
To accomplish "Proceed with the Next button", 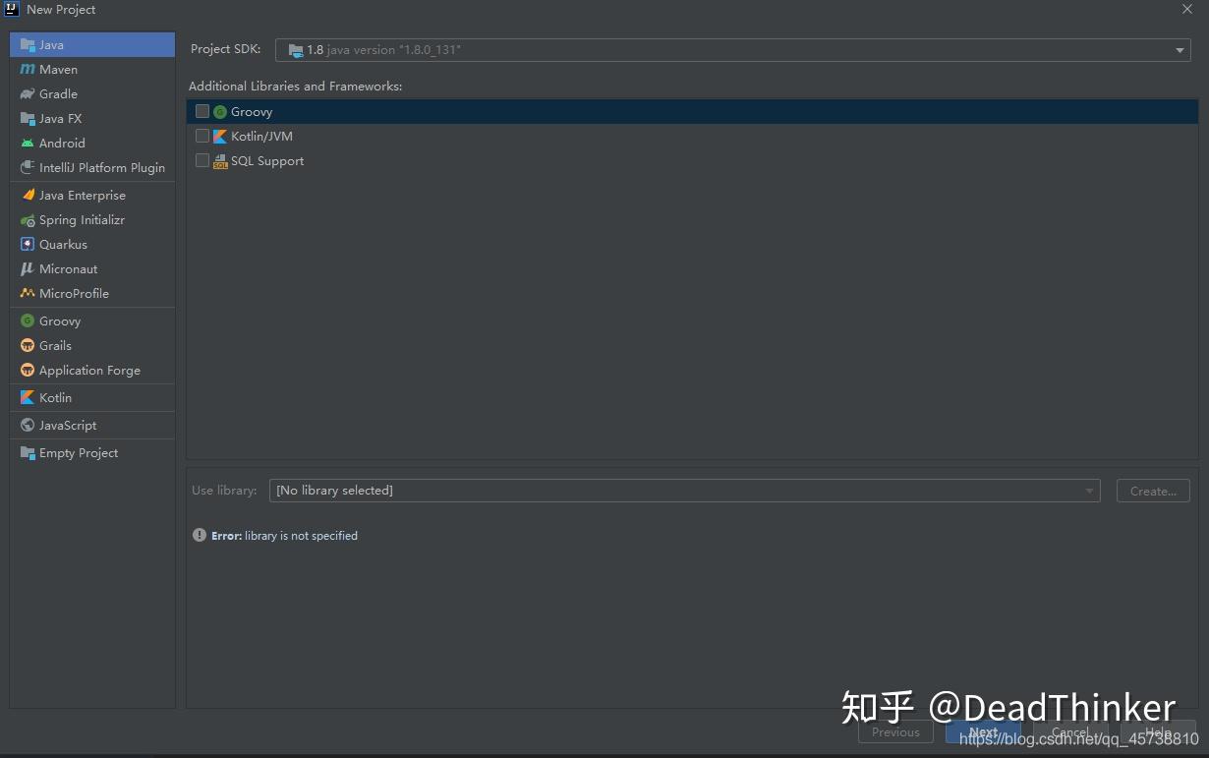I will (983, 731).
